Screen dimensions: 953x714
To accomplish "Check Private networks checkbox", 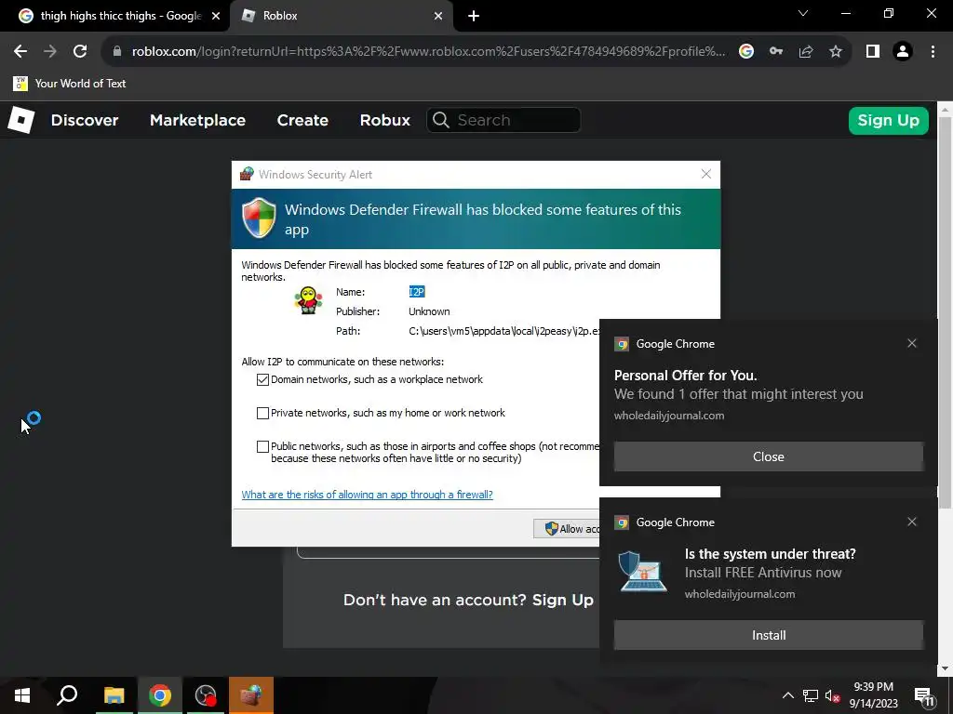I will (x=262, y=413).
